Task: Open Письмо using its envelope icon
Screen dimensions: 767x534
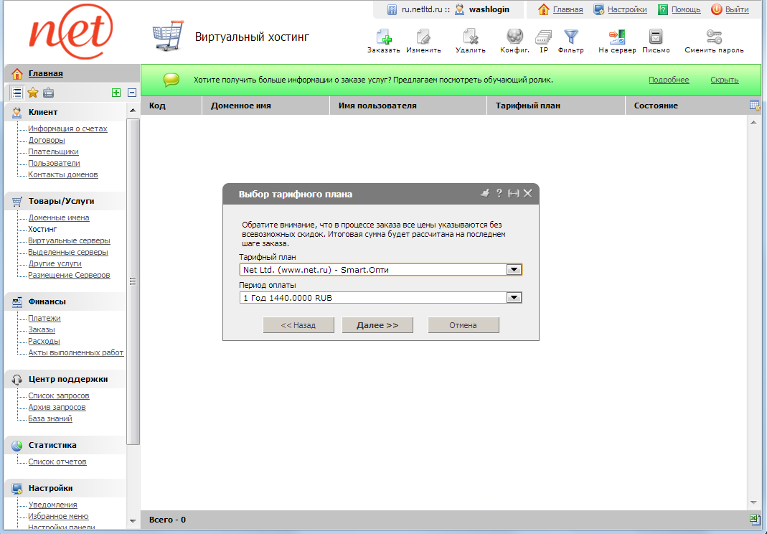Action: click(x=655, y=36)
